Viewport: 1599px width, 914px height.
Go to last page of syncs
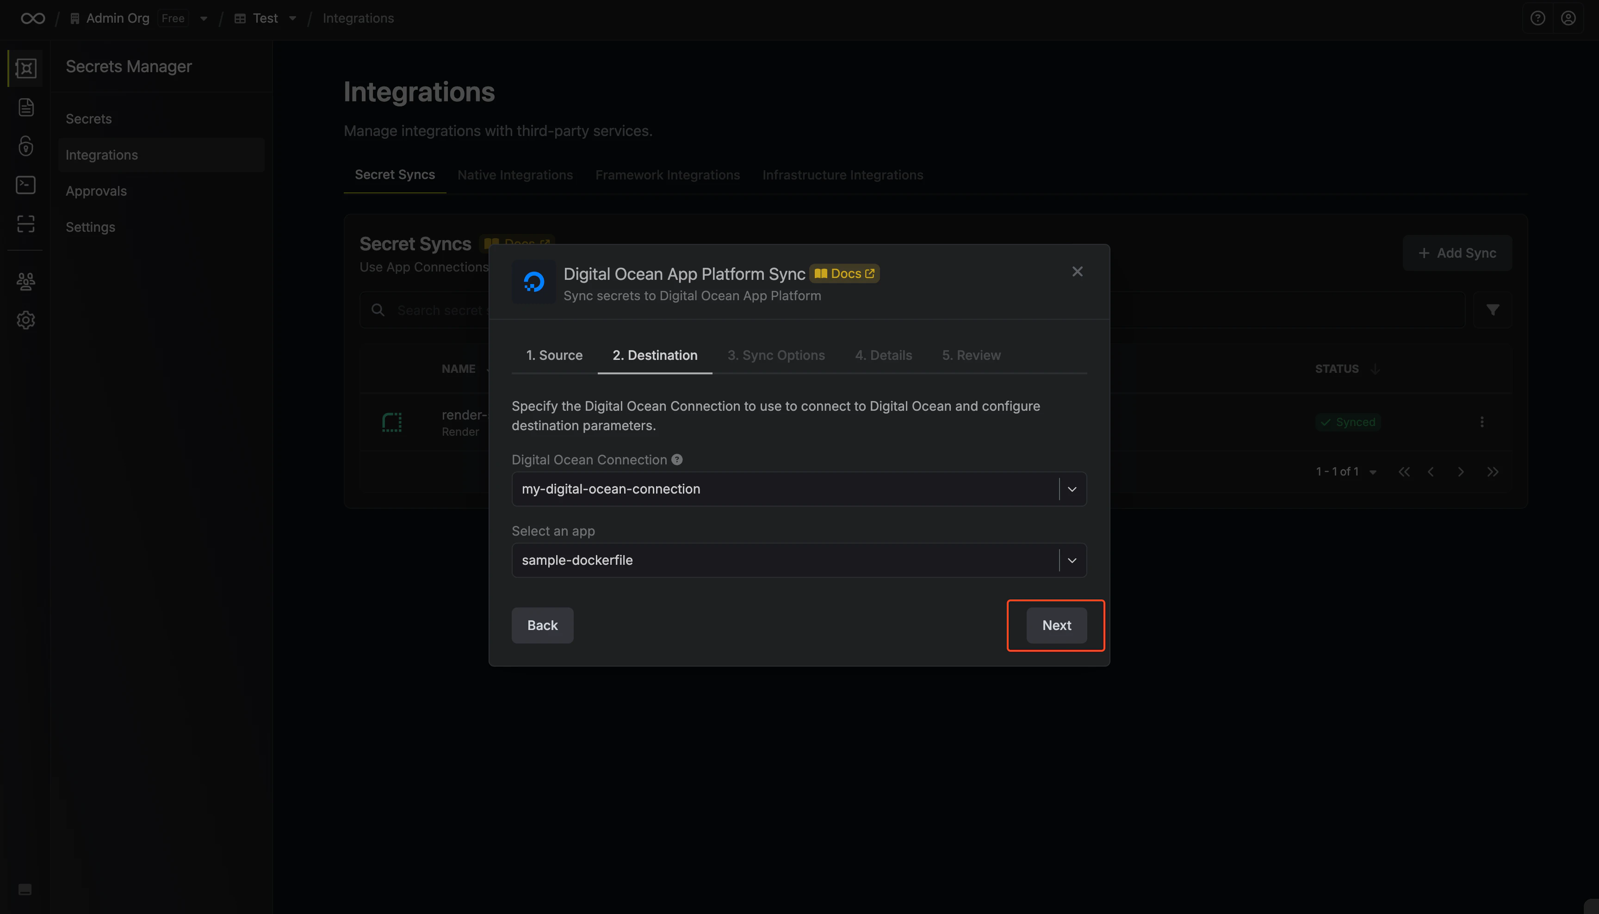pos(1493,472)
